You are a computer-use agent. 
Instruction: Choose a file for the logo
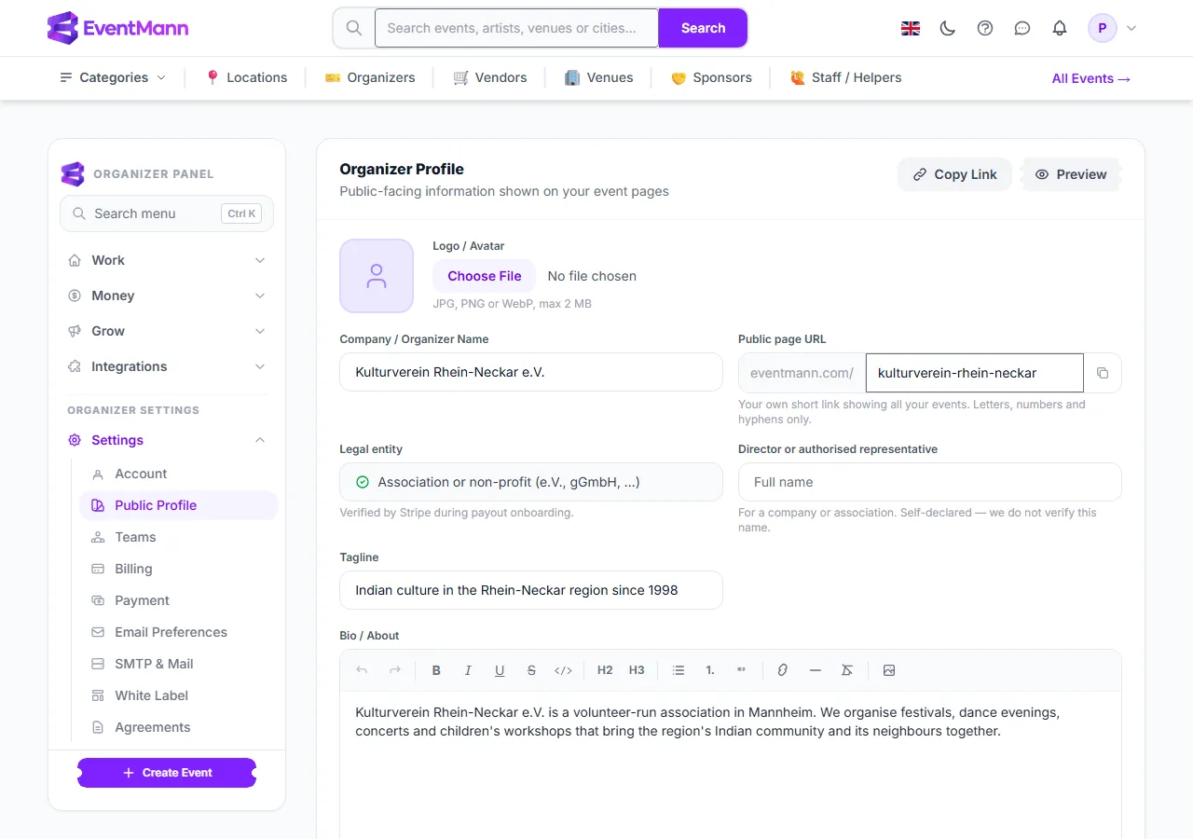tap(484, 276)
